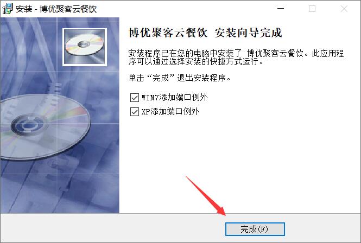Click the heading 博优聚客云餐饮 安装向导完成
The image size is (361, 243).
(205, 33)
